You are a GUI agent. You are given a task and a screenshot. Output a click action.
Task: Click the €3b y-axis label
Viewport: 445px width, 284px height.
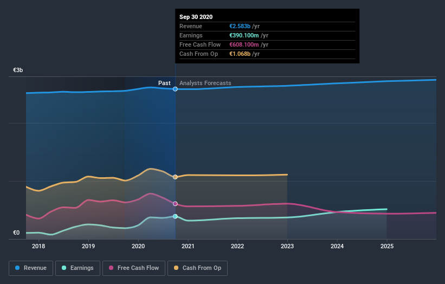[18, 70]
